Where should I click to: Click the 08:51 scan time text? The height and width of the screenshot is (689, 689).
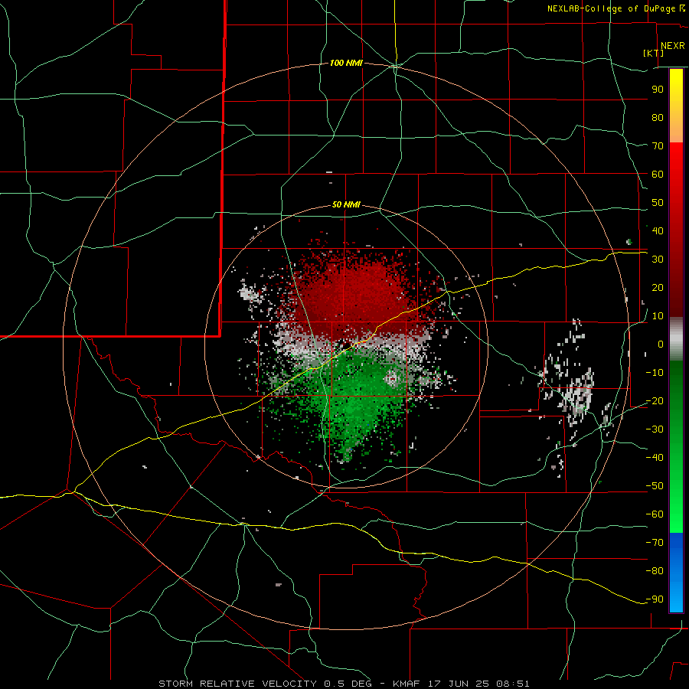(x=513, y=684)
